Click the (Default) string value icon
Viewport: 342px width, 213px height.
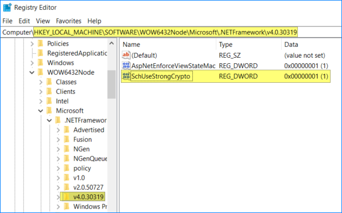click(126, 55)
